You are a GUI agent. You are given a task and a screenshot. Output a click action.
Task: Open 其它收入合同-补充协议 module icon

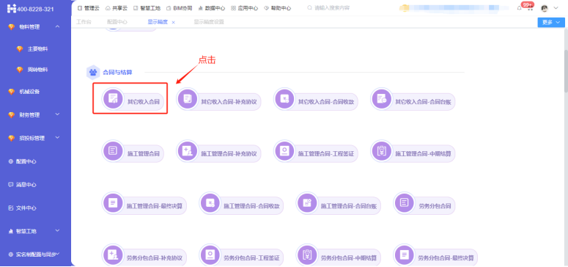point(188,99)
